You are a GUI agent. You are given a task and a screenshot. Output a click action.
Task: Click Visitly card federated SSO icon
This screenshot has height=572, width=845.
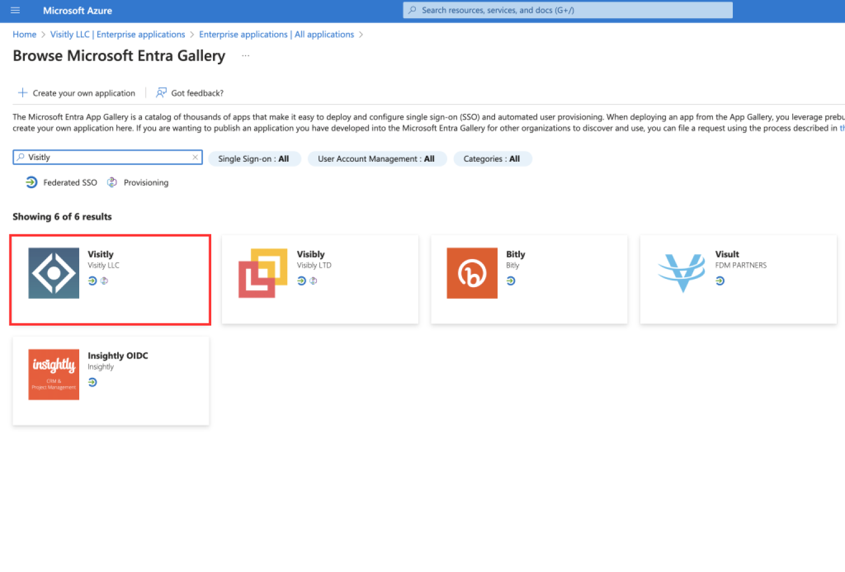(92, 281)
